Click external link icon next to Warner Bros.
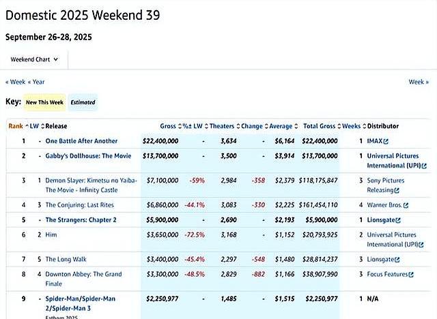Viewport: 437px width, 319px height. coord(406,205)
